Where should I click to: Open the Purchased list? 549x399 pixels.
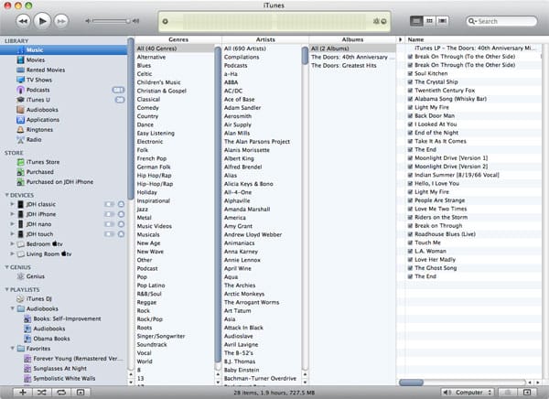pos(40,172)
